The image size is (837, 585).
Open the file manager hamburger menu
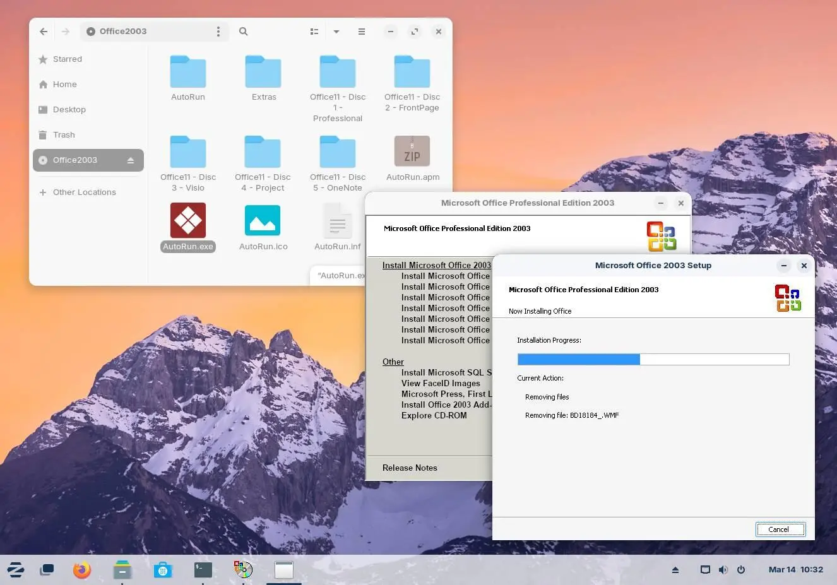tap(362, 32)
